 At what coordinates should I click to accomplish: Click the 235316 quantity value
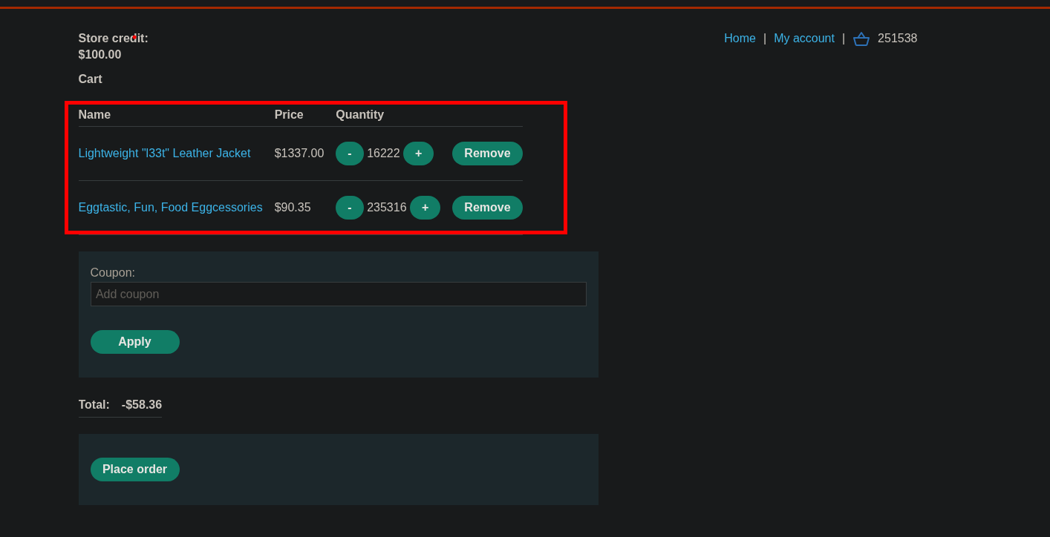tap(386, 208)
